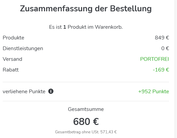Click the green PORTOFREI text
Viewport: 177px width, 138px height.
point(154,59)
